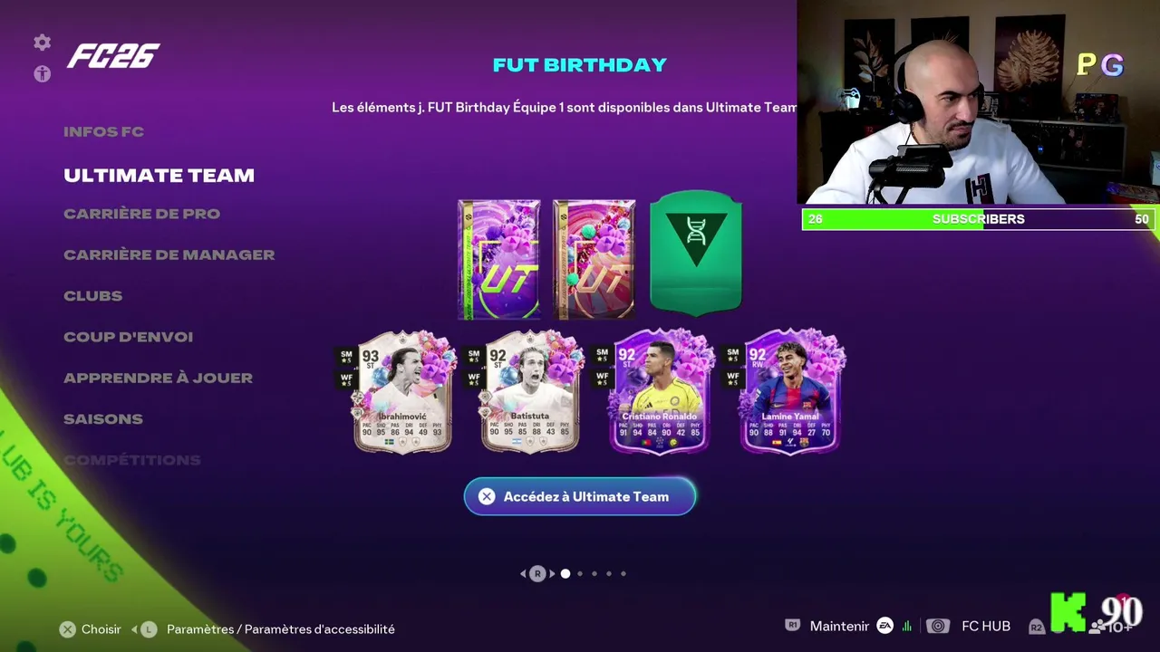Open the FC HUB camera icon
This screenshot has width=1160, height=652.
click(938, 627)
